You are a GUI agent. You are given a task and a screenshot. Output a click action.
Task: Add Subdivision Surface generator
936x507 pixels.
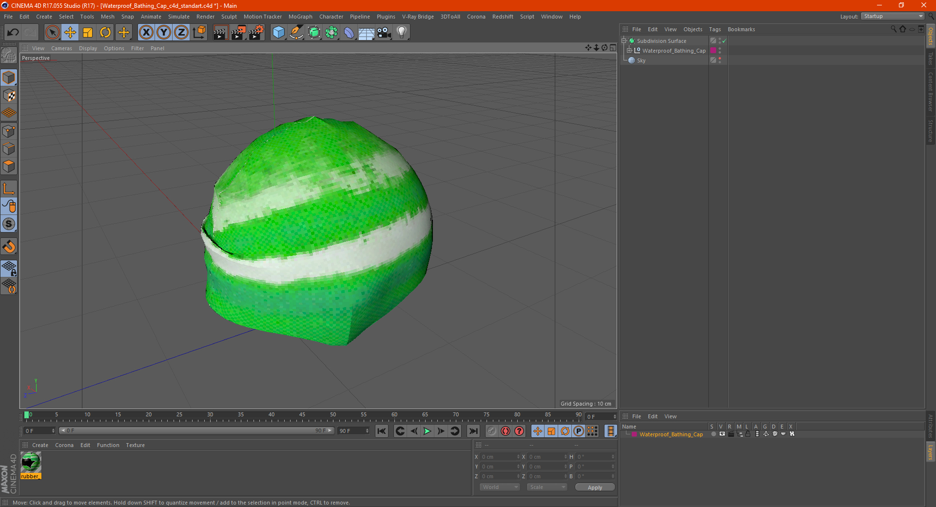[x=314, y=33]
